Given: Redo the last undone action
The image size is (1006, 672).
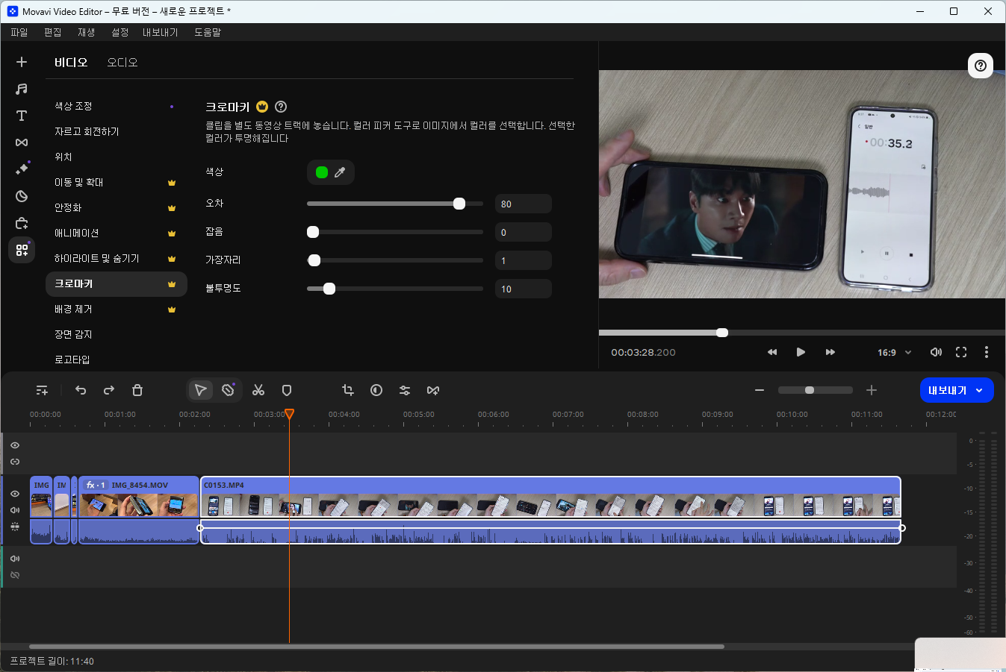Looking at the screenshot, I should pyautogui.click(x=109, y=390).
